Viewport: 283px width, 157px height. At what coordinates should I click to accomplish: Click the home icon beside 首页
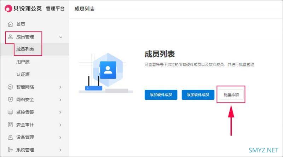(10, 24)
